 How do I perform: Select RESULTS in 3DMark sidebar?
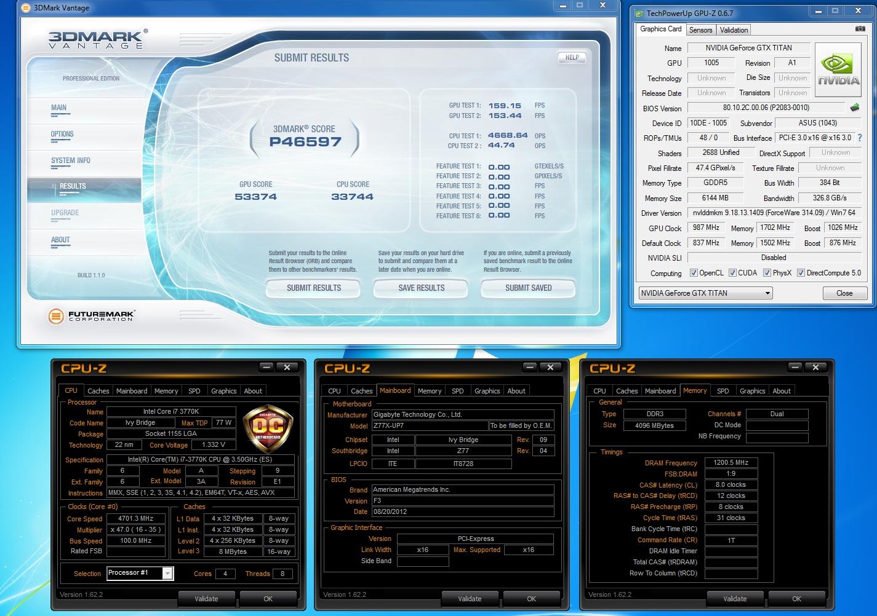pos(84,189)
